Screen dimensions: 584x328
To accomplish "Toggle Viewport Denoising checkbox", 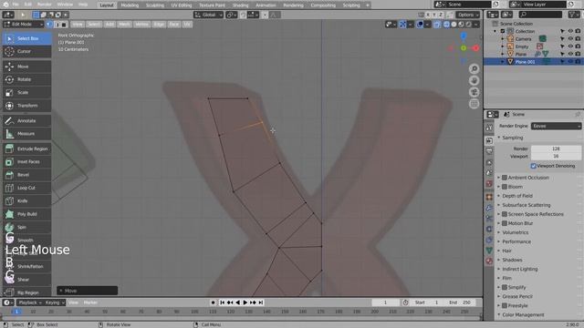I will tap(533, 166).
